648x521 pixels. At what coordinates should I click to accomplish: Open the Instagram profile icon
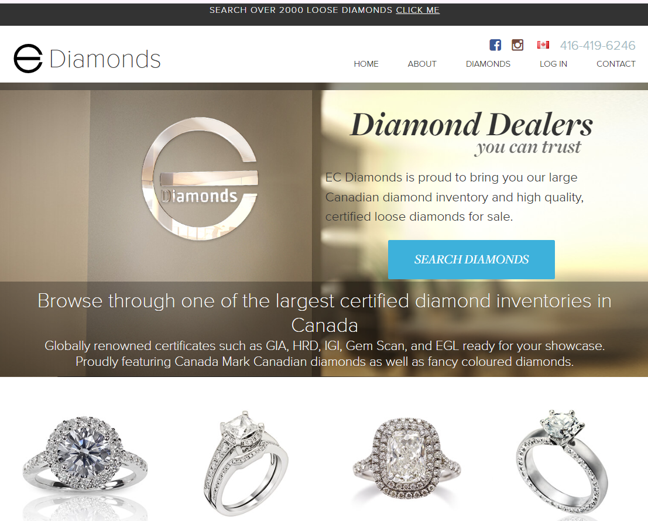pyautogui.click(x=517, y=44)
